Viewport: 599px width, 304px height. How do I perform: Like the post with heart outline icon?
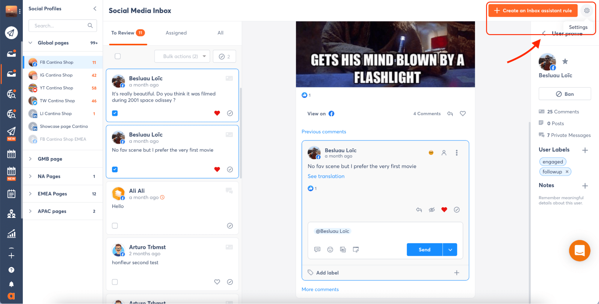463,114
